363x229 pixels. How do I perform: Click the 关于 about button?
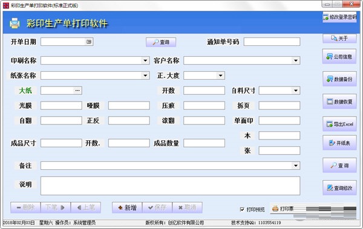(339, 38)
